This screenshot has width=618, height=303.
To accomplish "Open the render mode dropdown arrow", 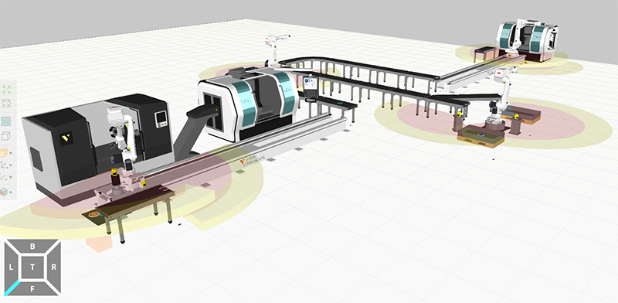I will click(11, 153).
